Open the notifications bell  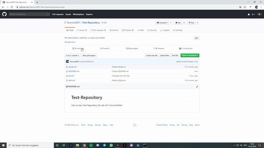(x=249, y=14)
